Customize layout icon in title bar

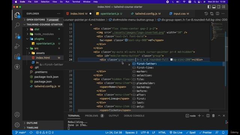pos(223,7)
